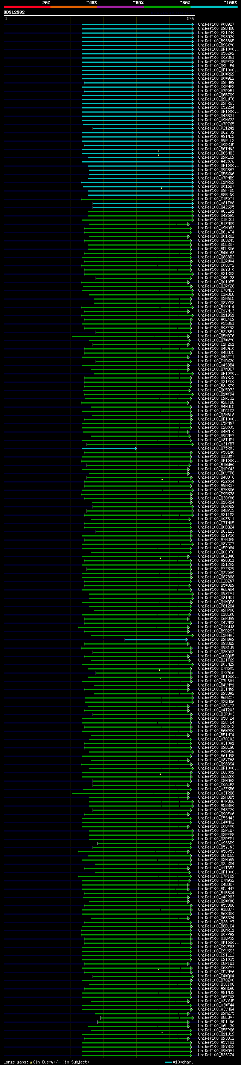The height and width of the screenshot is (1065, 241).
Task: Open hit UniRef100_P21240
Action: pos(216,32)
